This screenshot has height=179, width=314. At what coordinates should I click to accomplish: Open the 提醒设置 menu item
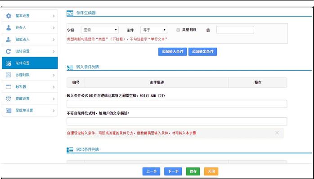click(30, 98)
